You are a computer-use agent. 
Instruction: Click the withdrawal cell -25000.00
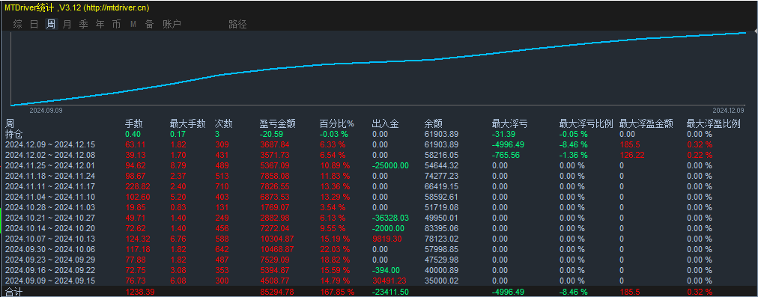390,165
